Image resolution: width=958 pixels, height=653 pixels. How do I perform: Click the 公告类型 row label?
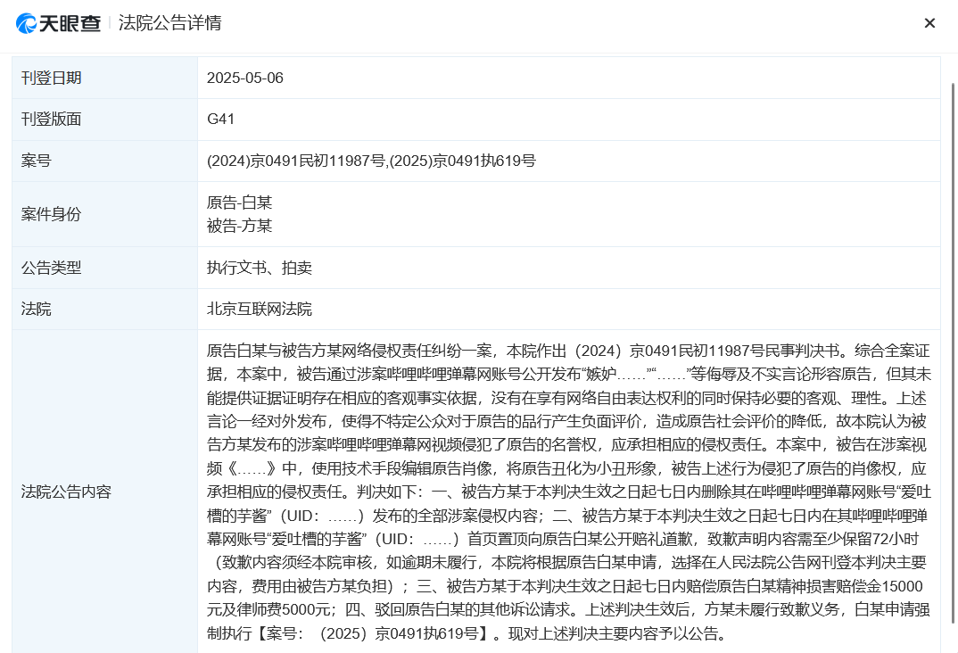coord(52,268)
